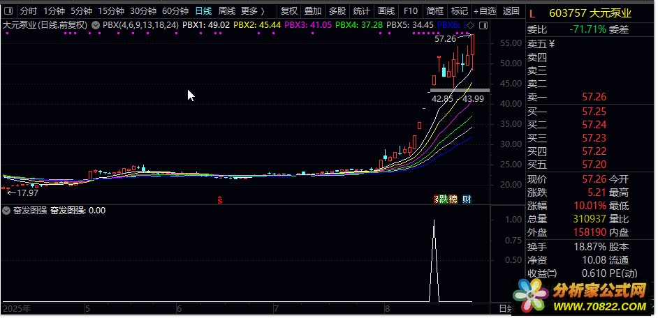Click the 603757 大元泵业 stock title
Viewport: 658px width, 318px height.
tap(590, 13)
